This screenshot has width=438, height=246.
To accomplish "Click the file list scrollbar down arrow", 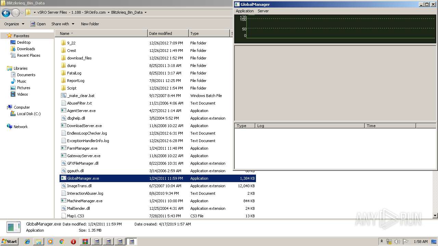I will [x=435, y=216].
